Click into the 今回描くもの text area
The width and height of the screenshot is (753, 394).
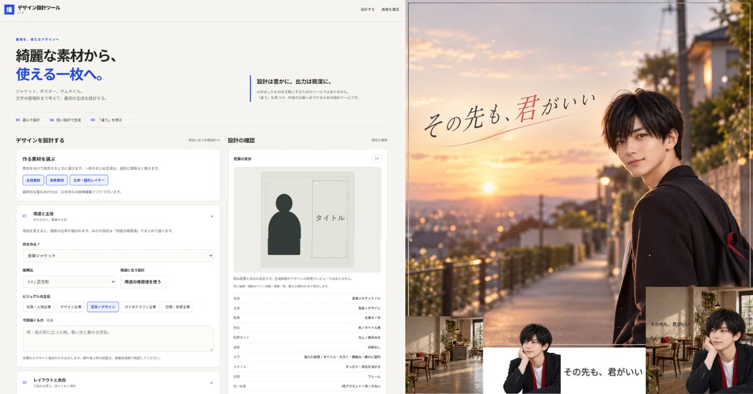pos(118,339)
